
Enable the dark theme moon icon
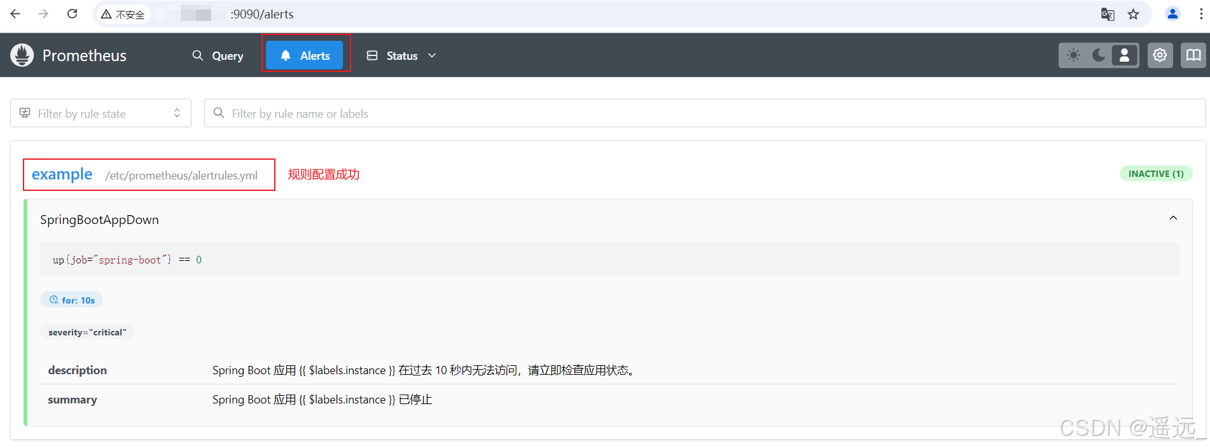(1099, 55)
